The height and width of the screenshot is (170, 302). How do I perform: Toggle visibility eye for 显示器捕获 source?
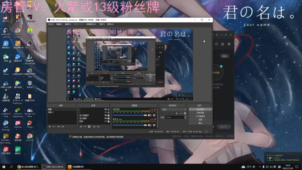pos(106,115)
